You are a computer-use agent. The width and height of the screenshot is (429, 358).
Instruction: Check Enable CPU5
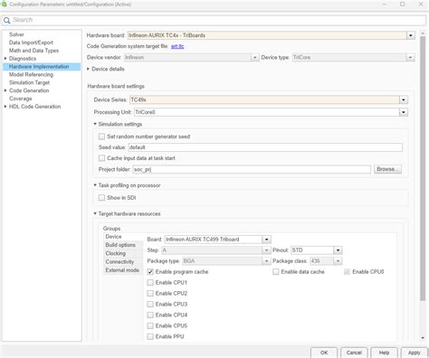point(150,326)
